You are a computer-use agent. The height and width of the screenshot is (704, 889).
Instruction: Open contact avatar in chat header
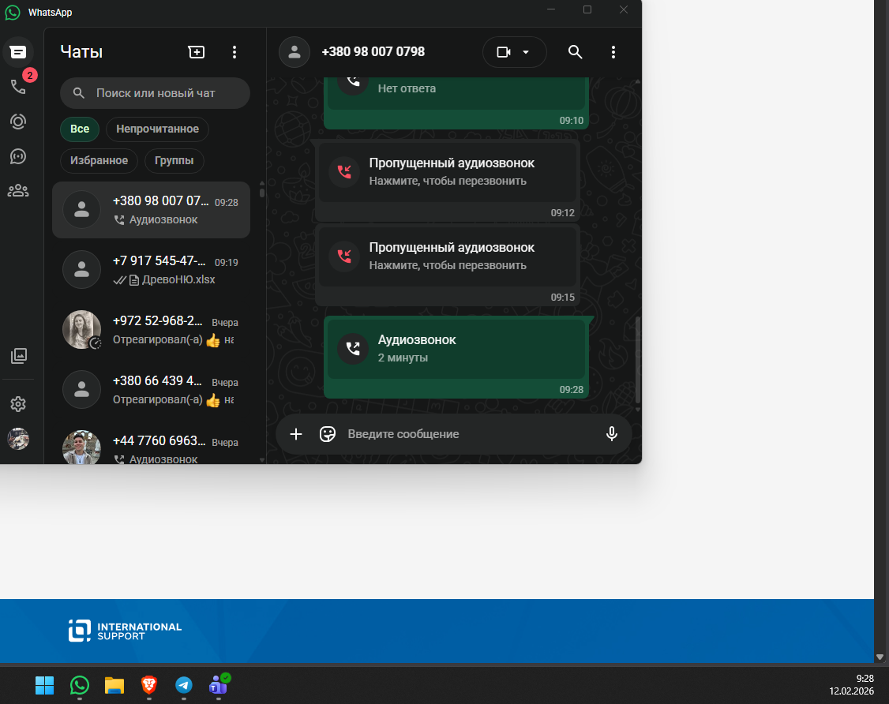pyautogui.click(x=294, y=52)
